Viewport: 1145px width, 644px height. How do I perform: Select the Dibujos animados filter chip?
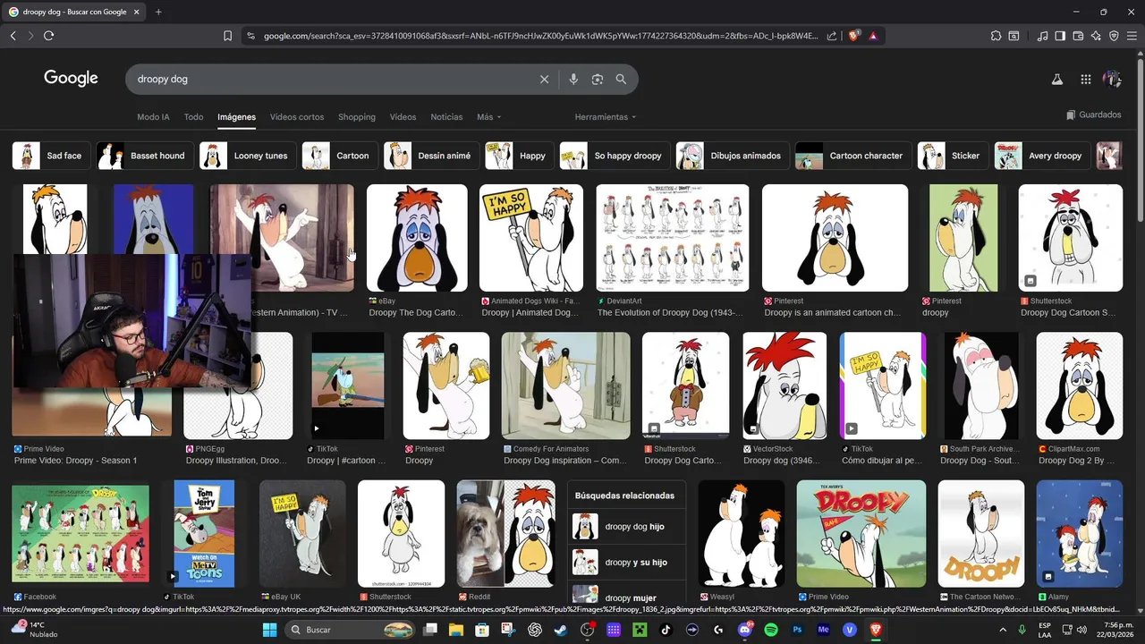click(732, 156)
